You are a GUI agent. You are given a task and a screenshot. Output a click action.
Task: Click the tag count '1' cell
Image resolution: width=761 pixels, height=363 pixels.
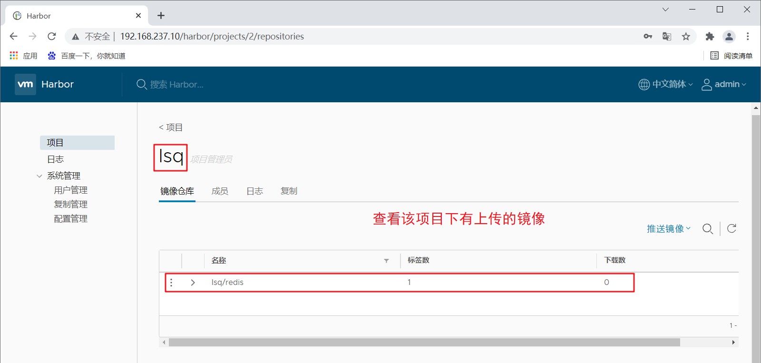(409, 283)
